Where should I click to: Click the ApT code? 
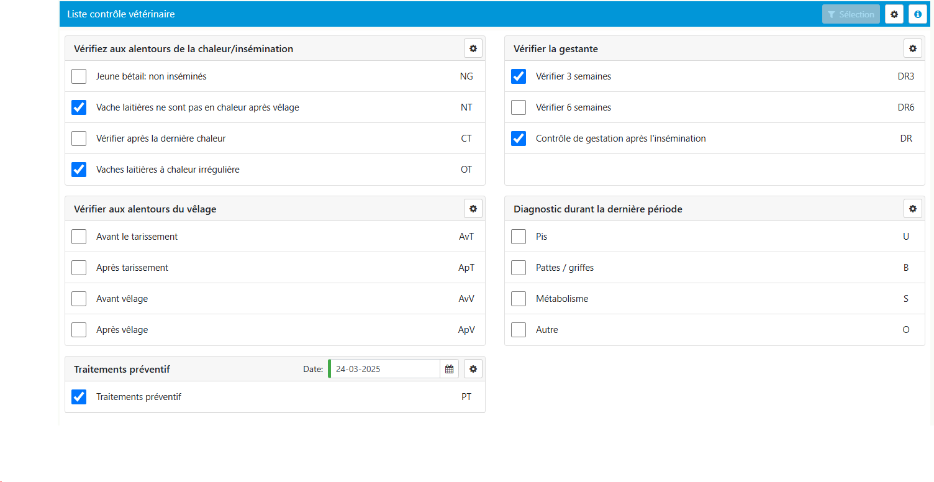pyautogui.click(x=466, y=268)
